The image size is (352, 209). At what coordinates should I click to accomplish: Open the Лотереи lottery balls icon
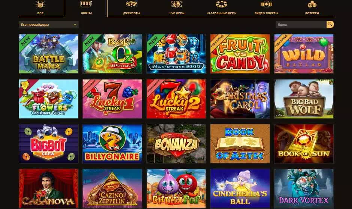coord(312,4)
